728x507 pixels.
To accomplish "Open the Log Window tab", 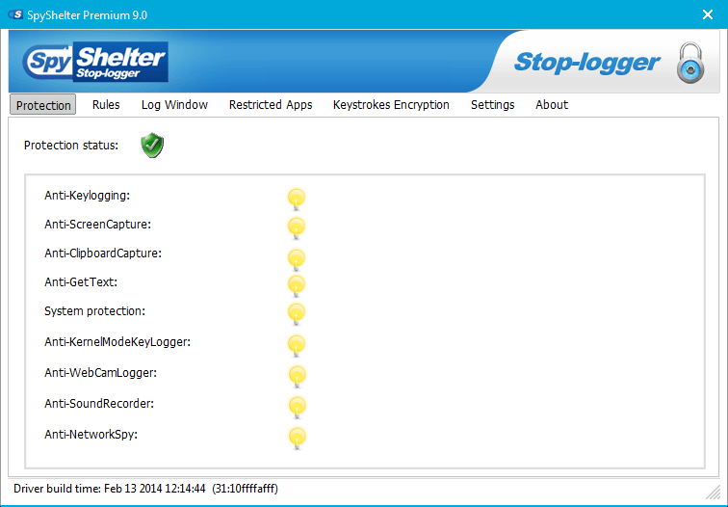I will coord(174,104).
